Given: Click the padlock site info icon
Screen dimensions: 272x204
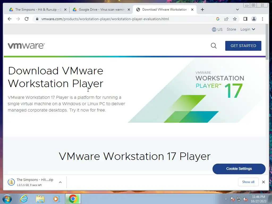Looking at the screenshot, I should [x=37, y=19].
